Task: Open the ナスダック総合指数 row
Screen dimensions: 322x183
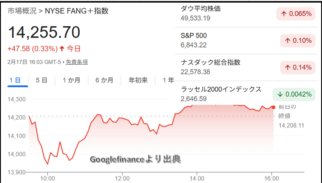Action: click(225, 67)
